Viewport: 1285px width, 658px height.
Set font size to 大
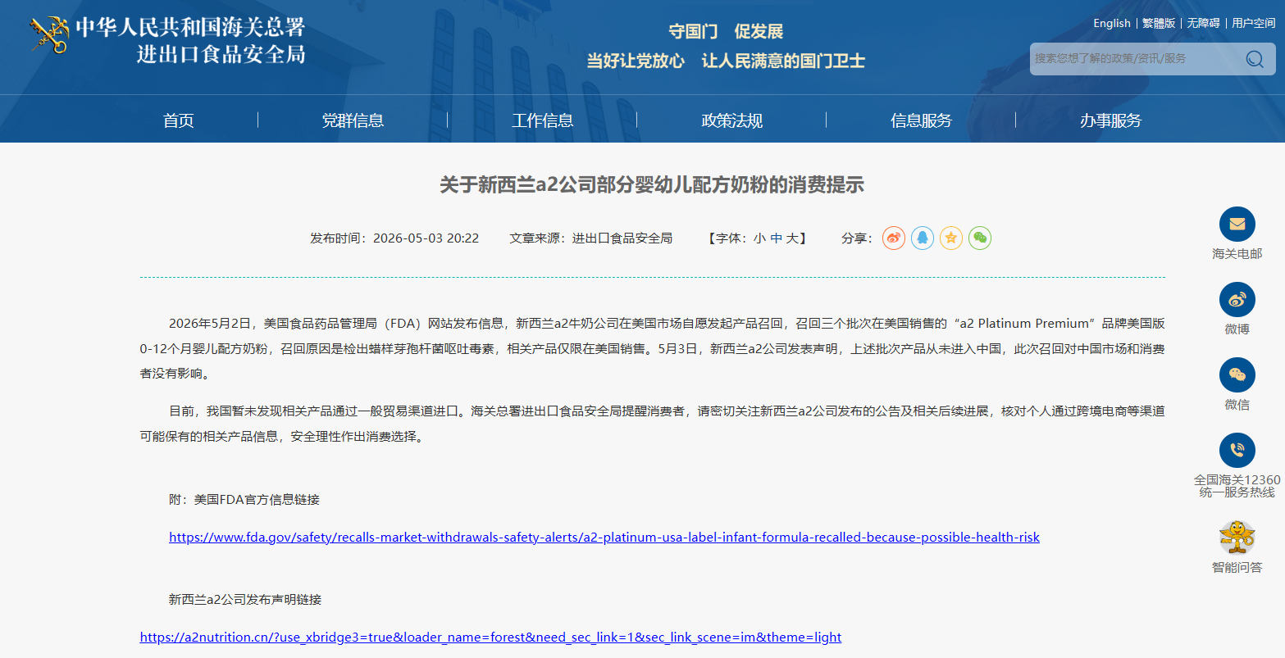792,238
